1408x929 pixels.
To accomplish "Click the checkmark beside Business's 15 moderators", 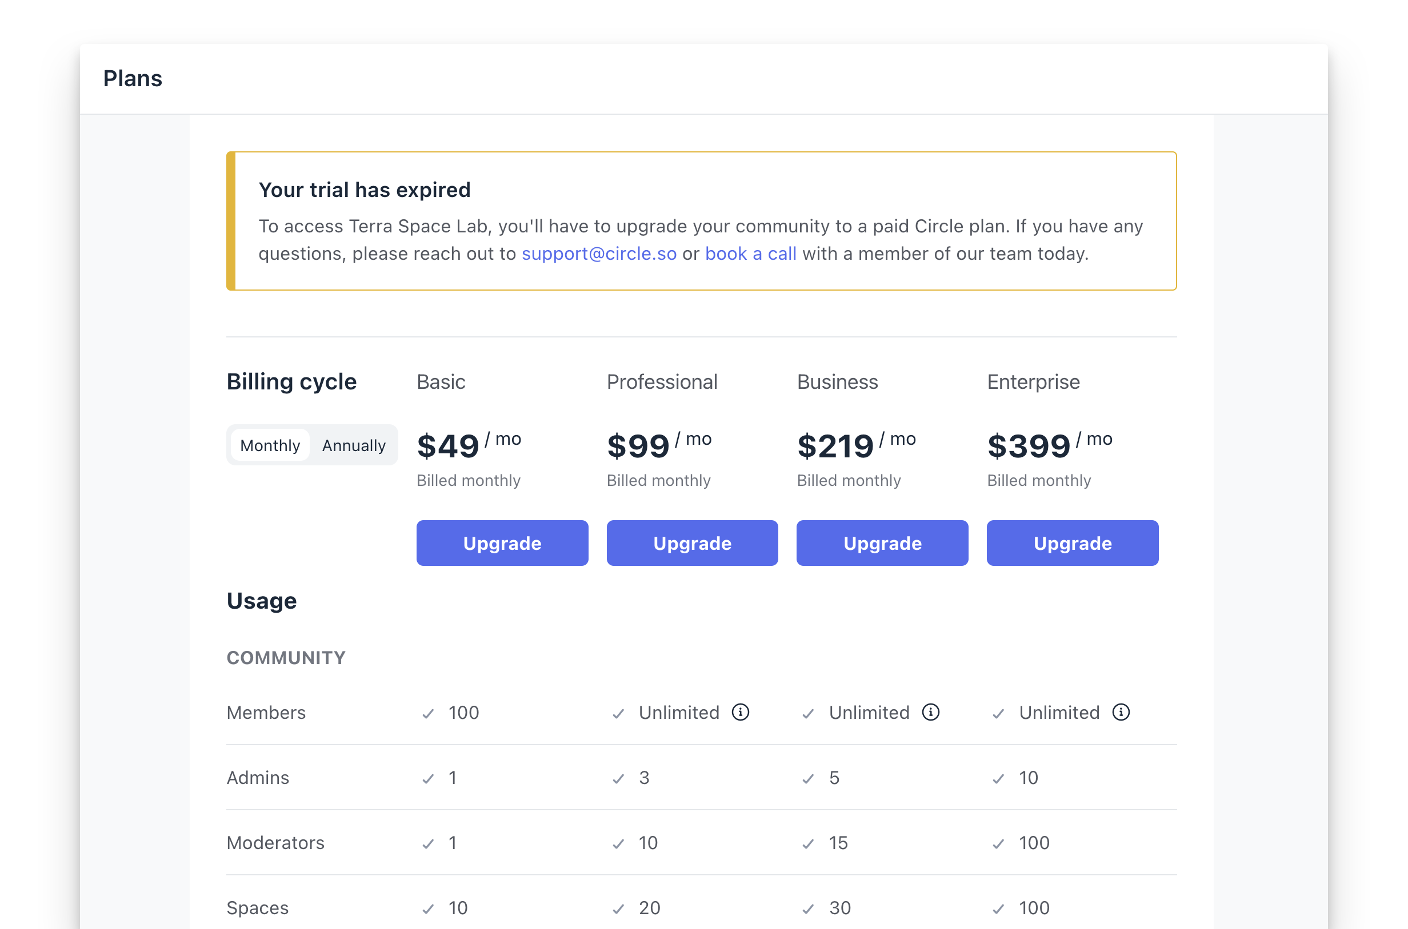I will point(807,843).
